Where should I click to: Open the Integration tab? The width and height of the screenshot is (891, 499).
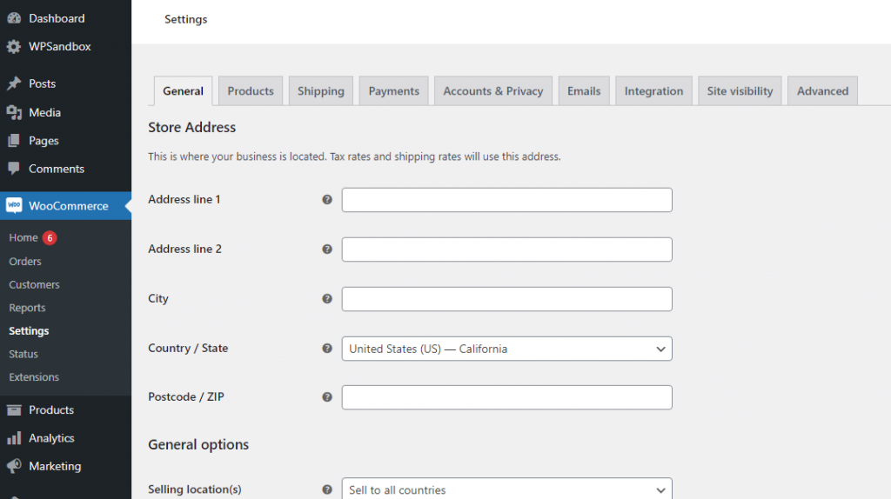pos(653,90)
